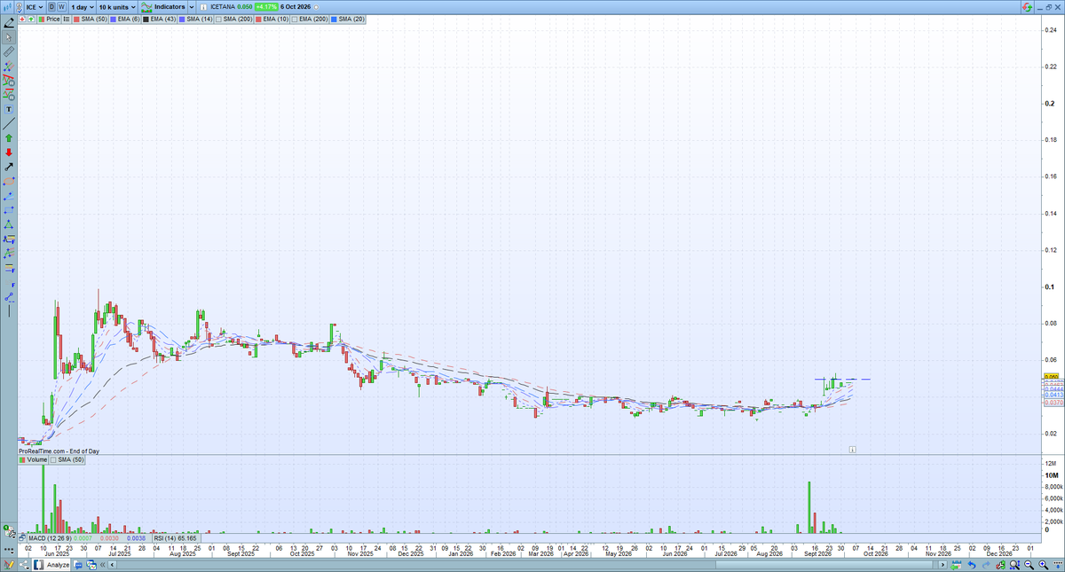Click the Price legend label
Viewport: 1065px width, 572px height.
49,19
